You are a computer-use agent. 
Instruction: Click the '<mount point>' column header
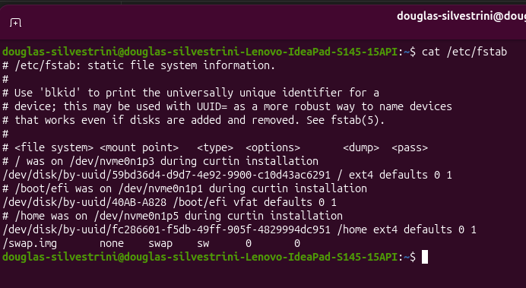[139, 147]
